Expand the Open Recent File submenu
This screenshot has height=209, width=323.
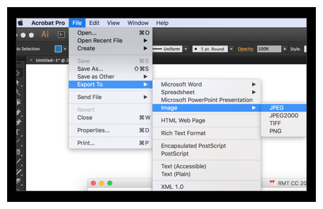(x=111, y=41)
